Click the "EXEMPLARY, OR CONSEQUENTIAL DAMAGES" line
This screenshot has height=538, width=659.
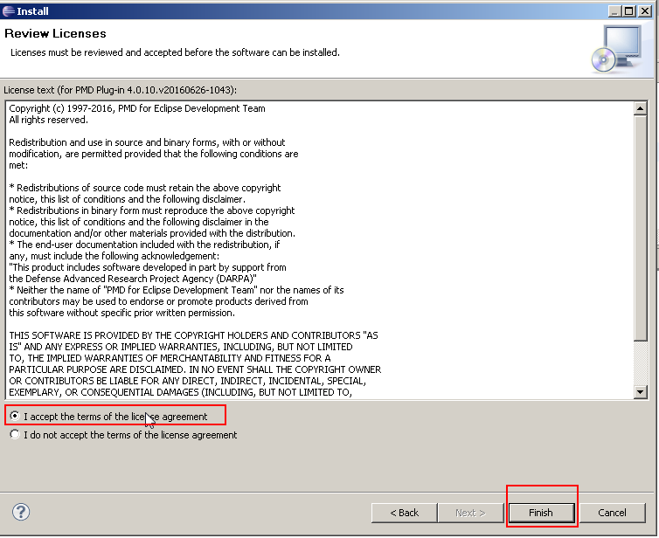[180, 392]
